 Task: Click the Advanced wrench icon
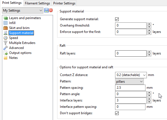[x=6, y=48]
